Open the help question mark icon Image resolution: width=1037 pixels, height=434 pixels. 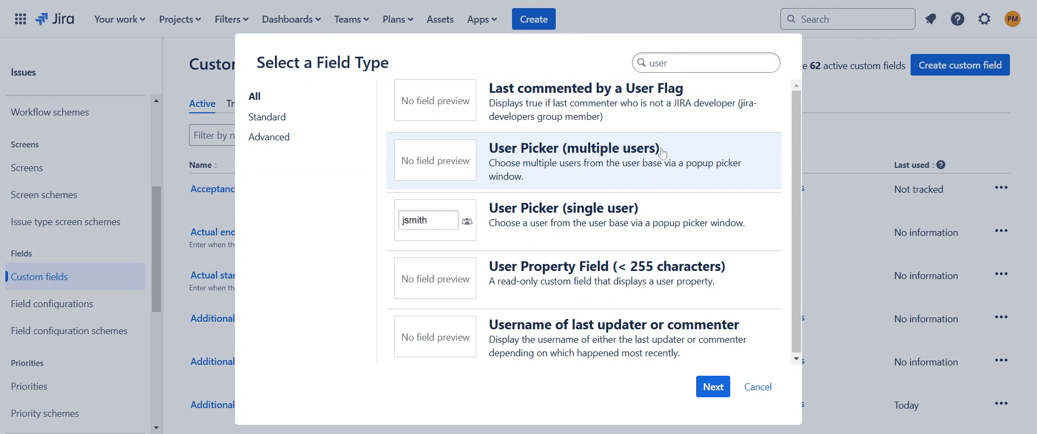[x=958, y=19]
